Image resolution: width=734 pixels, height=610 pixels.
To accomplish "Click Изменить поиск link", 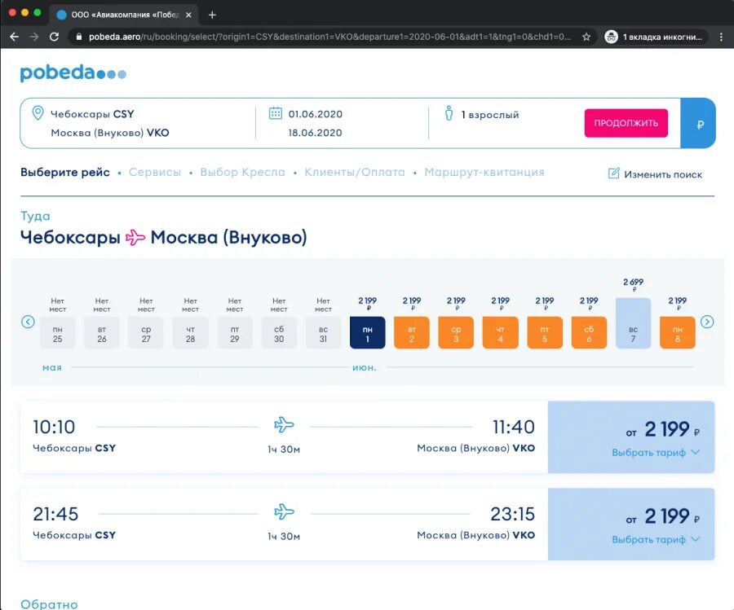I will pos(663,174).
